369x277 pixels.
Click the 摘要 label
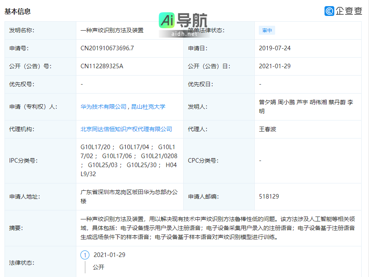click(x=16, y=228)
